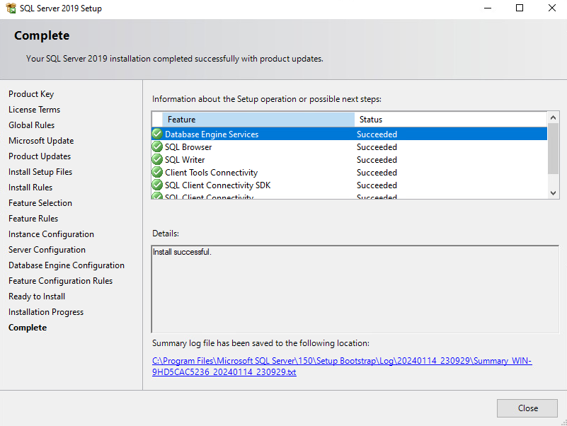Click the green check icon next to SQL Browser
The image size is (567, 426).
click(157, 146)
